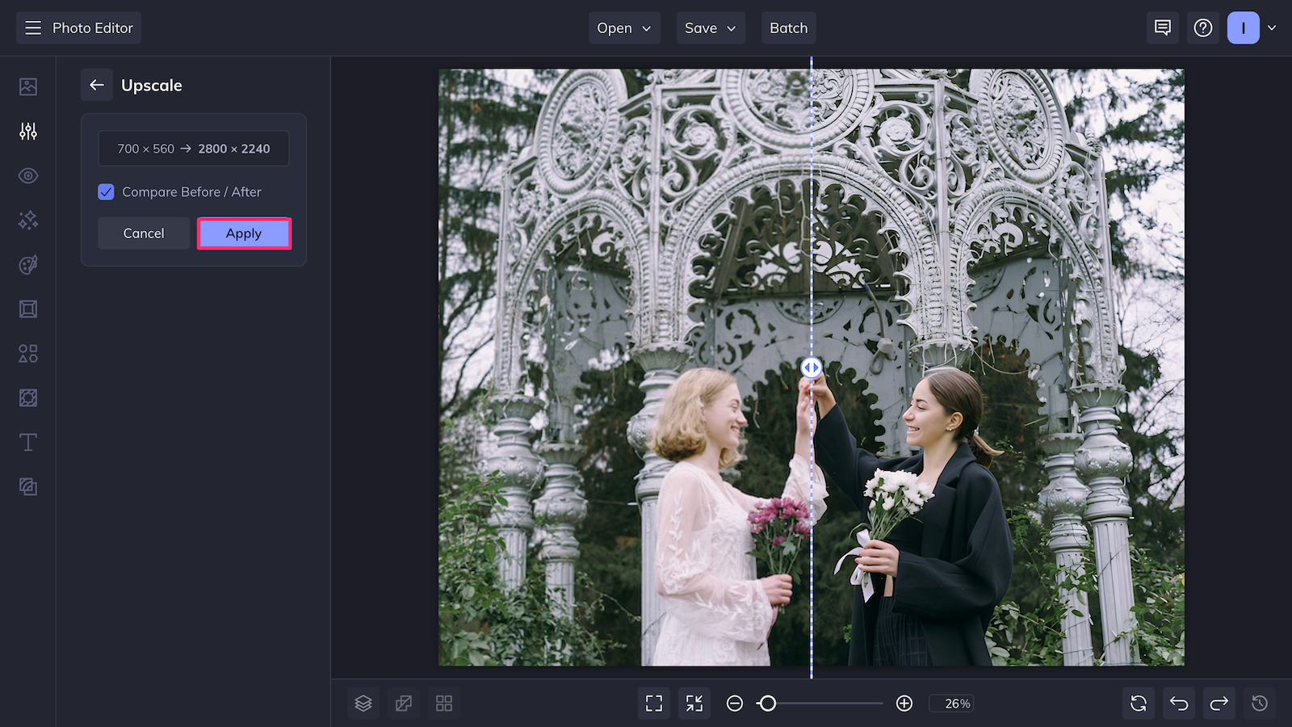Apply the upscale to the image
Image resolution: width=1292 pixels, height=727 pixels.
(243, 233)
